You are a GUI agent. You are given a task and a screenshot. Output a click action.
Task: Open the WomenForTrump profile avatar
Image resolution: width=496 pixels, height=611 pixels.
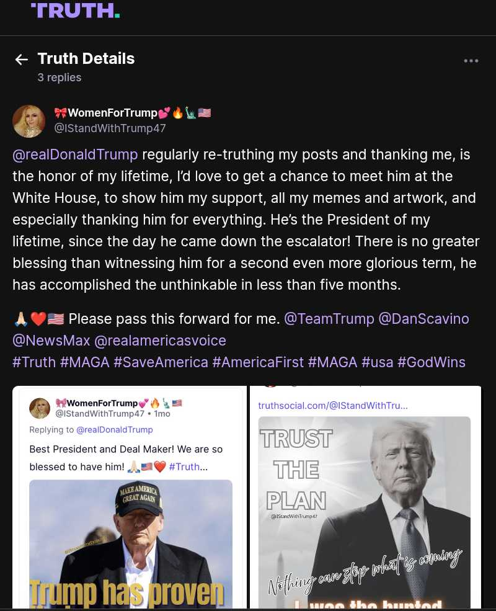[x=29, y=120]
